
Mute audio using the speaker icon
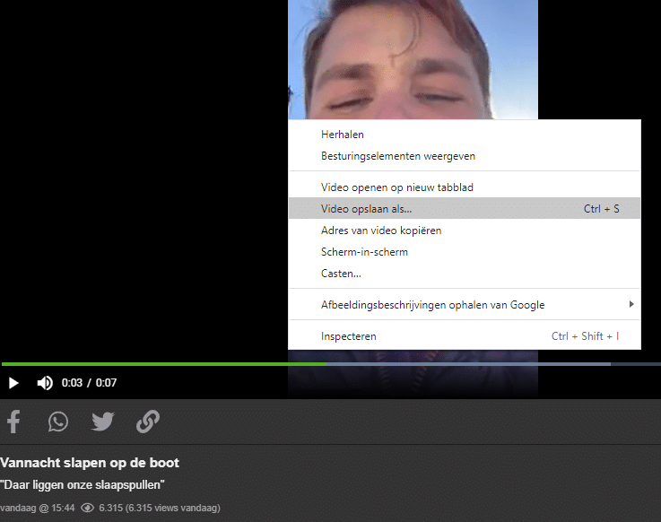pos(45,383)
